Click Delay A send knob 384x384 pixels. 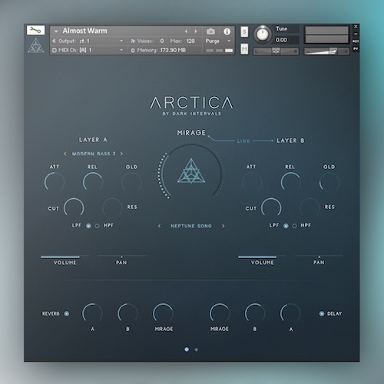(290, 313)
